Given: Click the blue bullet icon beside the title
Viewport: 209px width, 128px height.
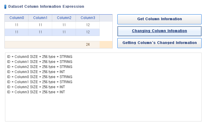Looking at the screenshot, I should [6, 7].
